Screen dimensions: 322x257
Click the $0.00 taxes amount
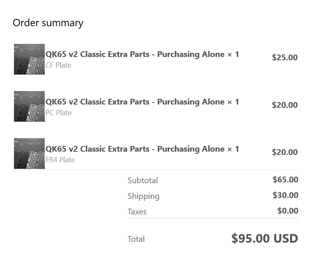tap(288, 211)
